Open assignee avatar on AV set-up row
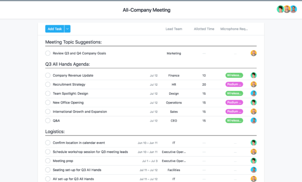Screen dimensions: 302x182 click(254, 179)
